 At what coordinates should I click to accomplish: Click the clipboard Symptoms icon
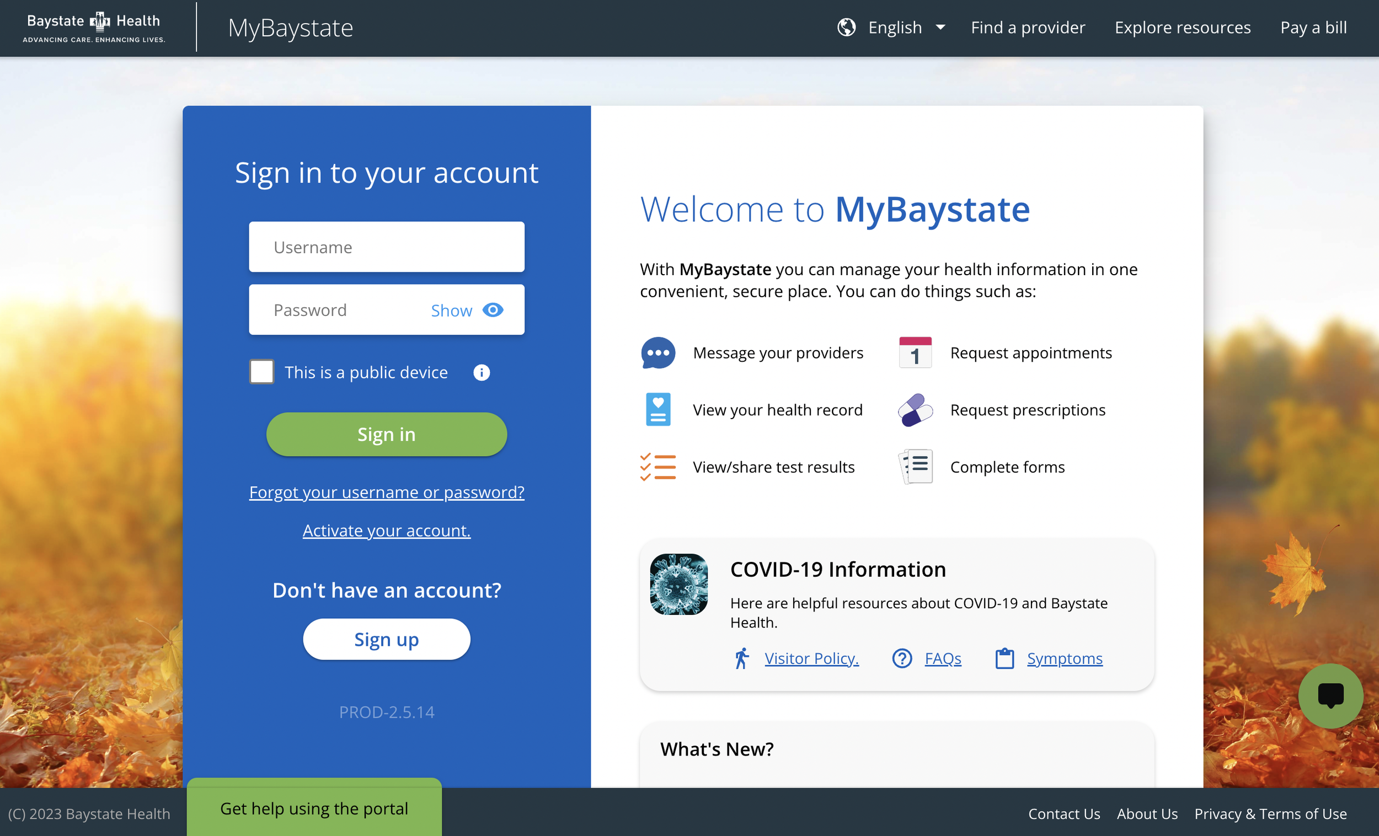point(1004,658)
